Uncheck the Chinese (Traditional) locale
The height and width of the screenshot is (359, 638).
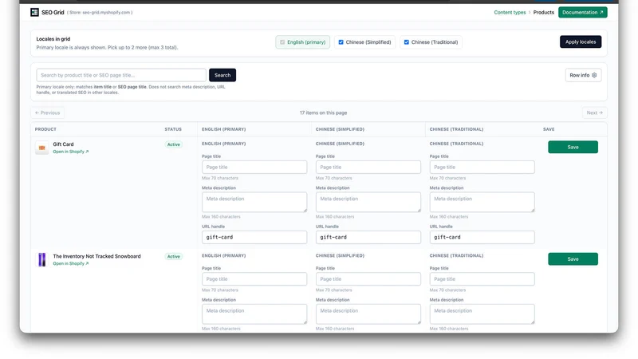coord(407,42)
